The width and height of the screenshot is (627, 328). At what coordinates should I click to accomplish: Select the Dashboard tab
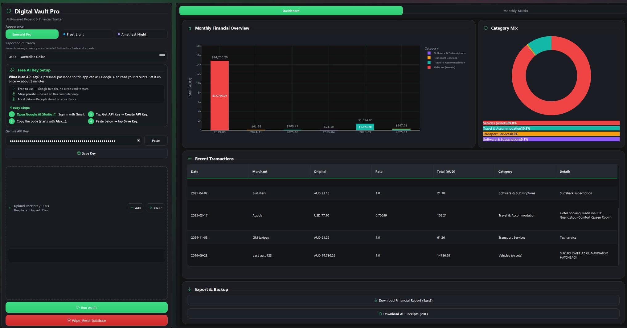[291, 11]
